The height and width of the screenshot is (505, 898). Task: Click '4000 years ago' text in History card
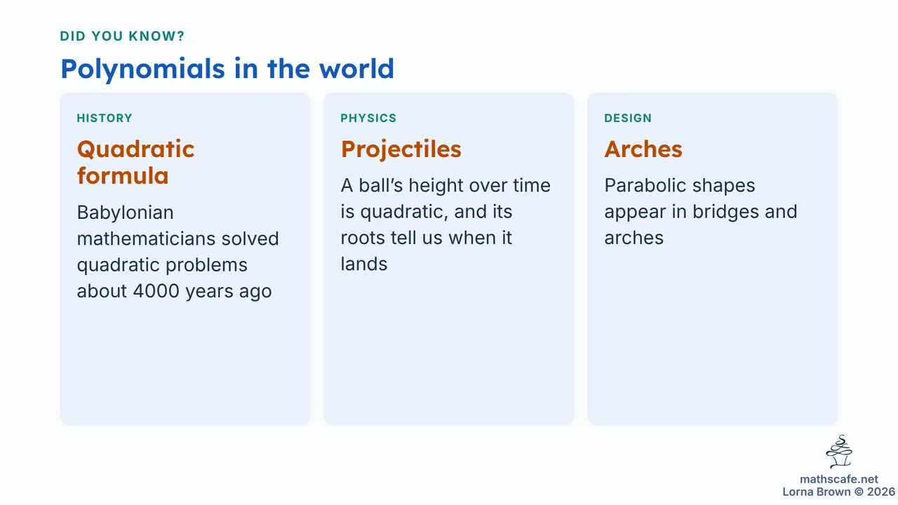203,292
